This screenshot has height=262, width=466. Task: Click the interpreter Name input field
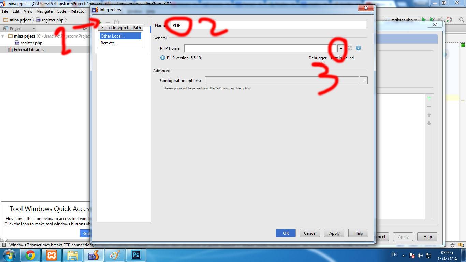[x=268, y=25]
